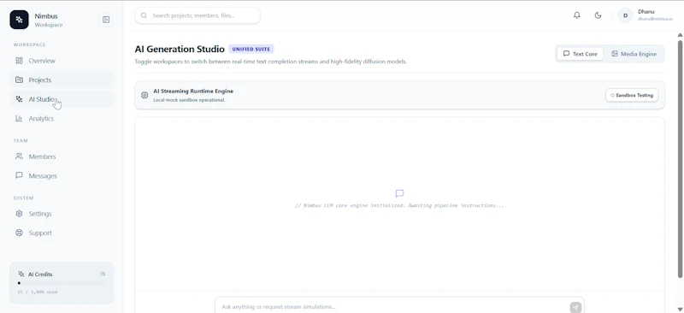684x313 pixels.
Task: Click the scrollbar up arrow
Action: [x=680, y=35]
